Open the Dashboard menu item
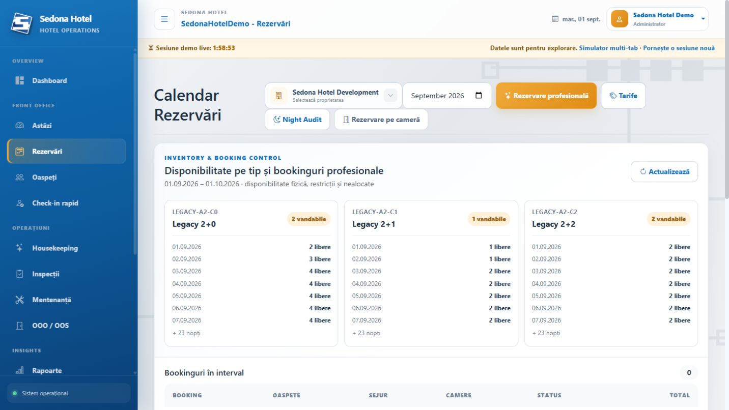The image size is (729, 410). point(67,80)
